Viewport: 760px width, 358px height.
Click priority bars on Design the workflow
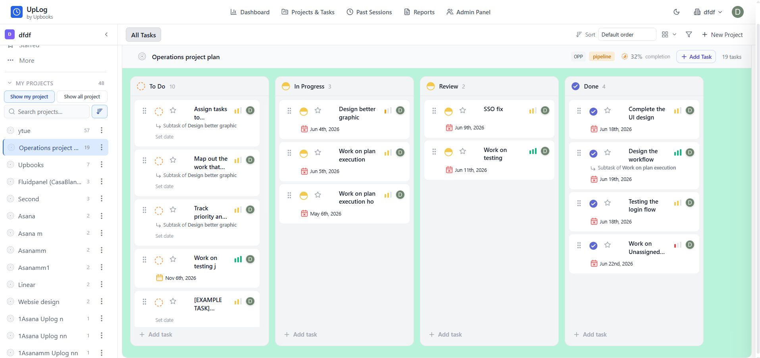pyautogui.click(x=678, y=152)
